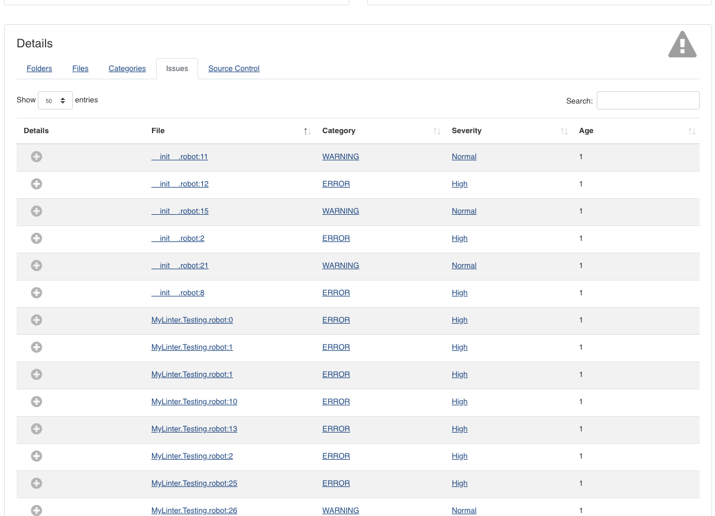Image resolution: width=715 pixels, height=516 pixels.
Task: Expand details for __init__.robot:11 via plus icon
Action: coord(36,156)
